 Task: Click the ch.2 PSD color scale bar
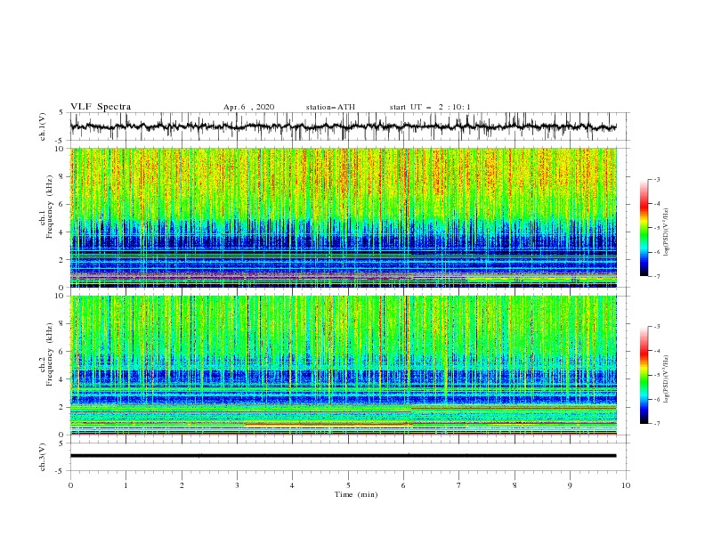[x=644, y=375]
